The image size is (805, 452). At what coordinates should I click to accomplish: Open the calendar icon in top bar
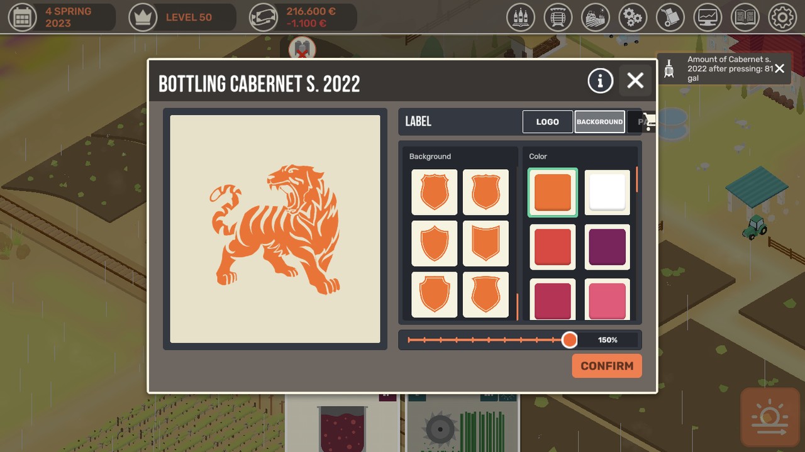(22, 18)
